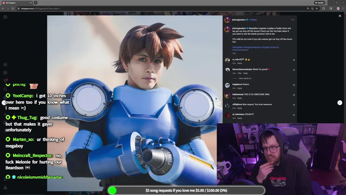This screenshot has width=346, height=195.
Task: Click the main cosplay photo
Action: 135,103
